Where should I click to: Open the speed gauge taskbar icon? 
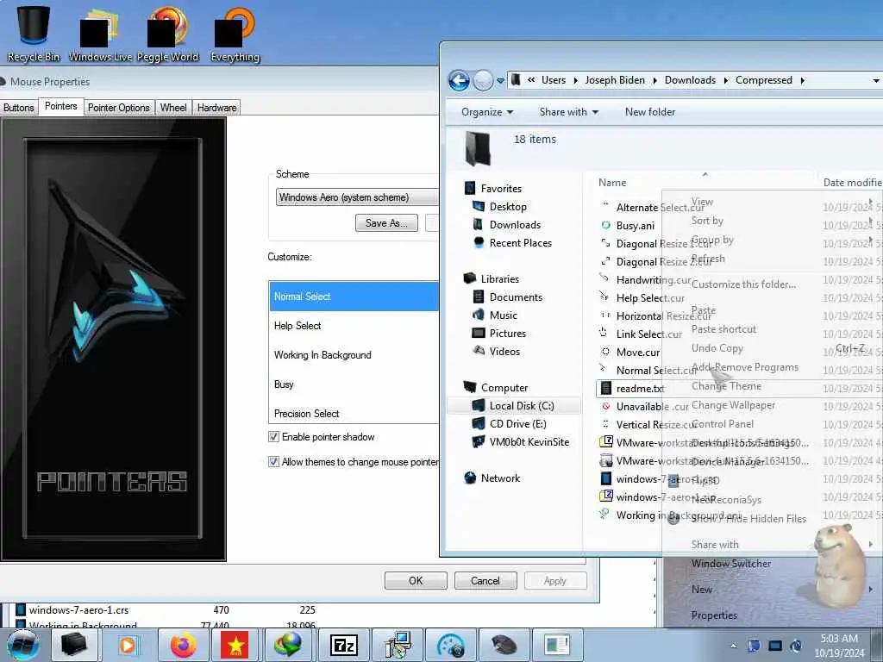[x=450, y=645]
